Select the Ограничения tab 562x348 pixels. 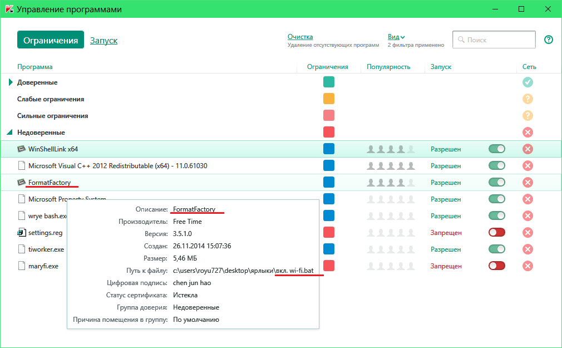[x=51, y=40]
